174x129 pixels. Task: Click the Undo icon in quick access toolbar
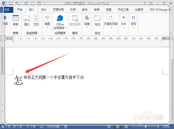pyautogui.click(x=18, y=3)
